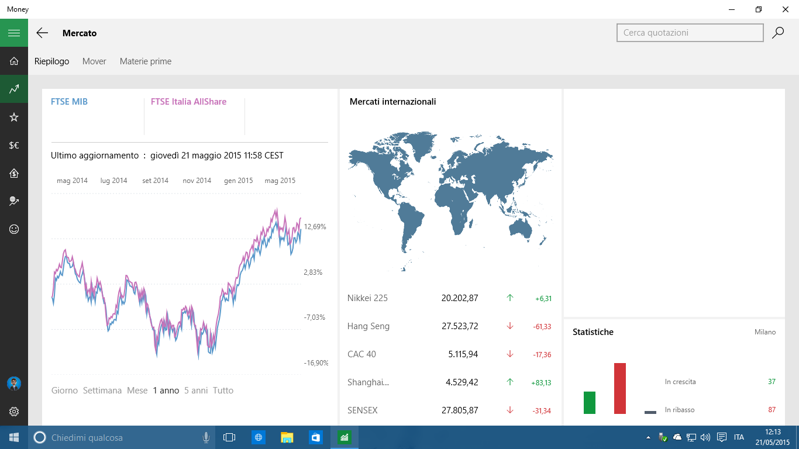The height and width of the screenshot is (449, 799).
Task: Open the hamburger navigation menu
Action: [14, 33]
